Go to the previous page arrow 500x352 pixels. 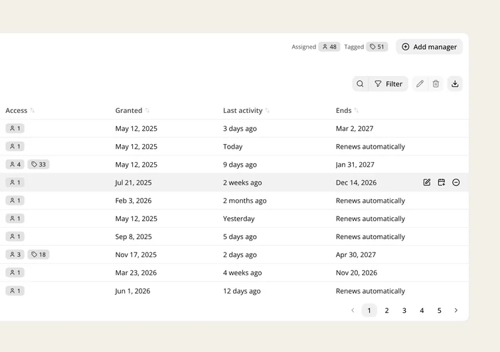[353, 310]
